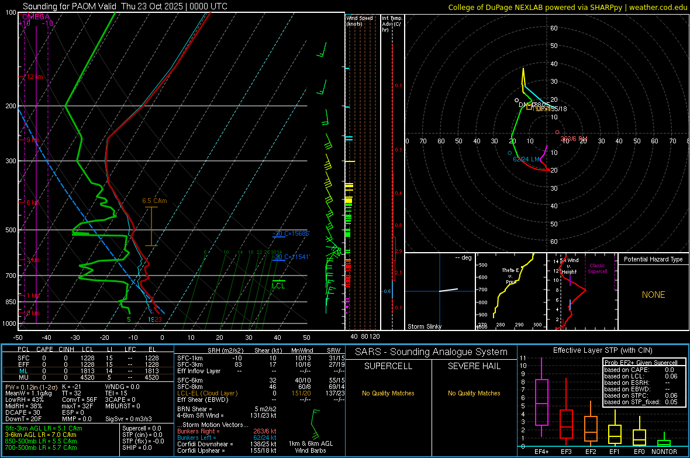Select the '6 km' height marker
Viewport: 690px width, 458px height.
tap(32, 202)
